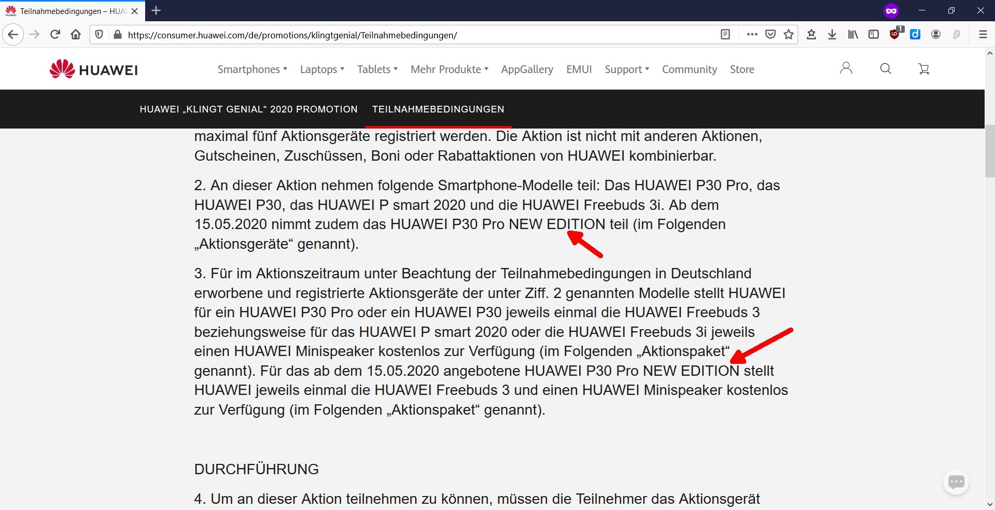Open tracking protection shield info
Screen dimensions: 995x510
99,35
